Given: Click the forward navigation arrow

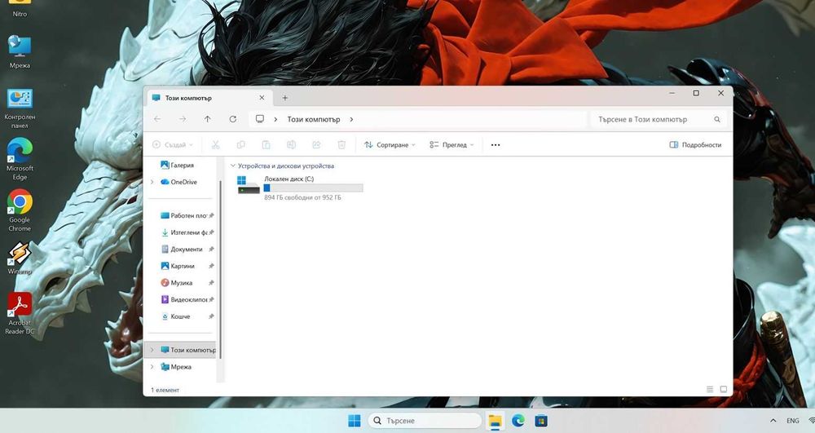Looking at the screenshot, I should (183, 119).
